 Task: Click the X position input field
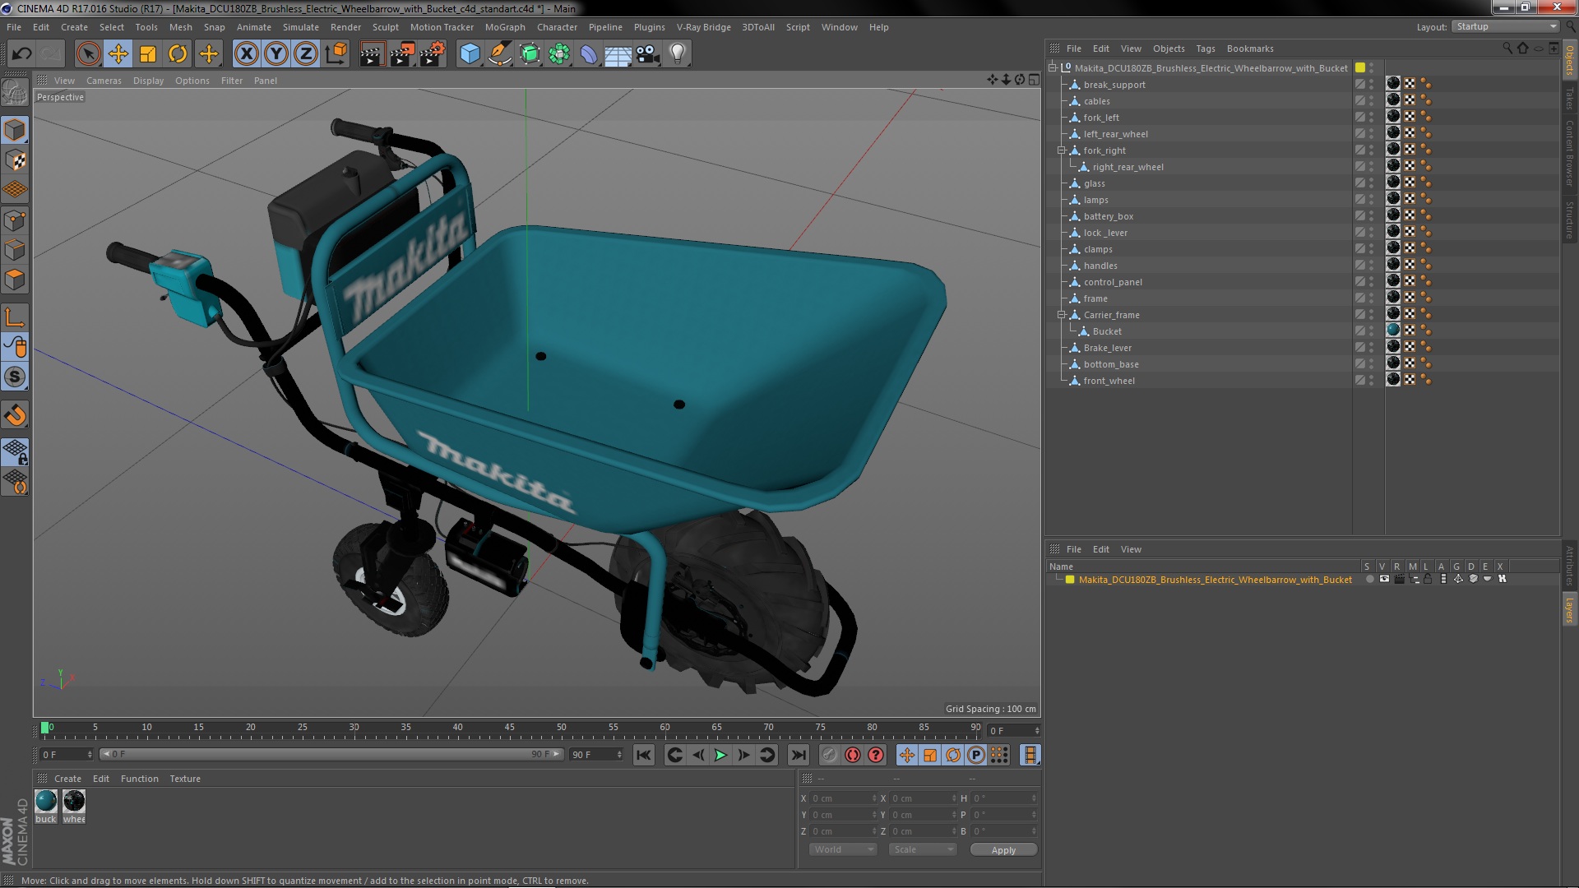(842, 798)
